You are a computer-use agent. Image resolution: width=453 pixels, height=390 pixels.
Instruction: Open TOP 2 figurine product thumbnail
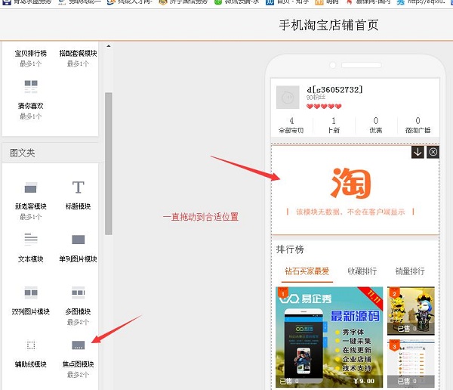click(411, 311)
